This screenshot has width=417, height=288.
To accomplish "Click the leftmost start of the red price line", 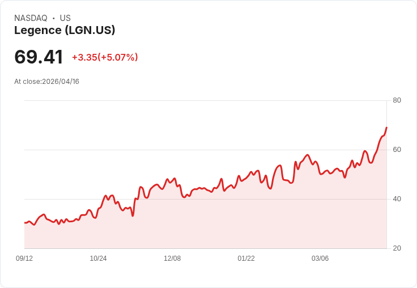I will coord(25,222).
